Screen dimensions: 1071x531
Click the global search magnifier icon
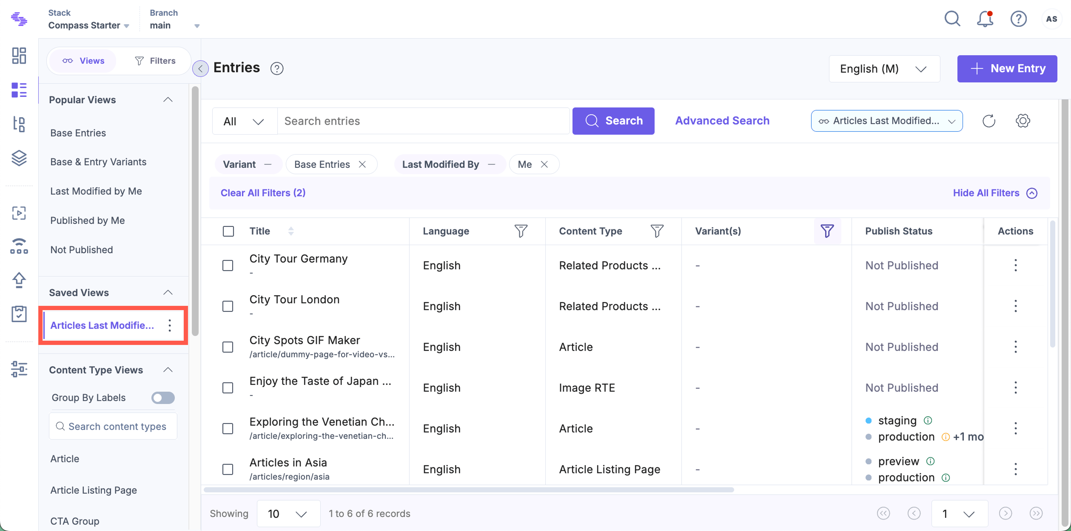(x=952, y=19)
